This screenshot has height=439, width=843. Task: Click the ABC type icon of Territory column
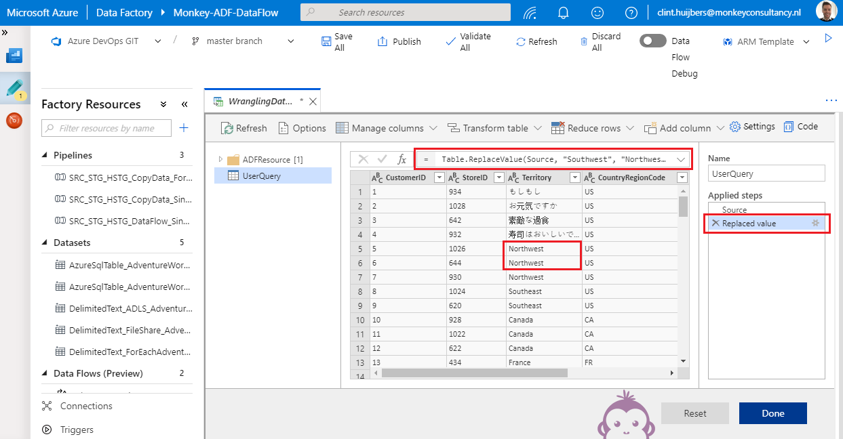click(514, 177)
